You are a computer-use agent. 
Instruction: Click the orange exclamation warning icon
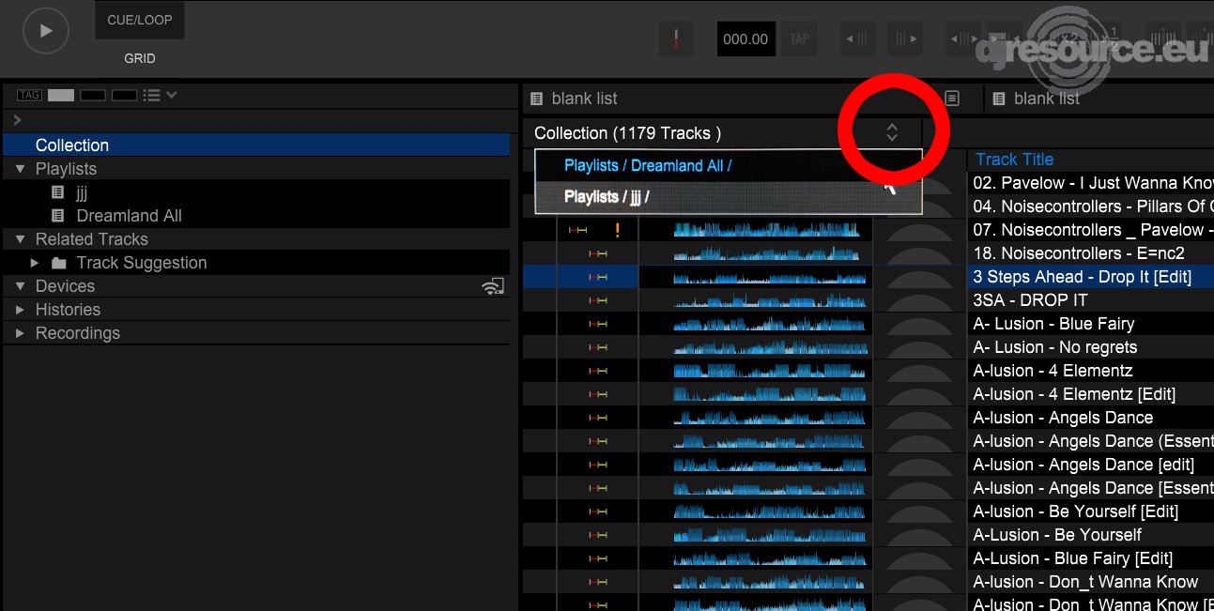pyautogui.click(x=617, y=230)
